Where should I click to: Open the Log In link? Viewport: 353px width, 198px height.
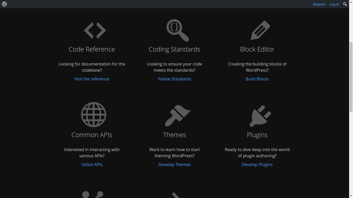pos(334,4)
